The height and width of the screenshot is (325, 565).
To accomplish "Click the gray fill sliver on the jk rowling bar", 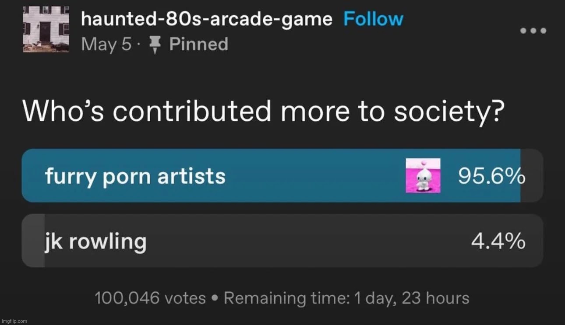I will point(33,241).
